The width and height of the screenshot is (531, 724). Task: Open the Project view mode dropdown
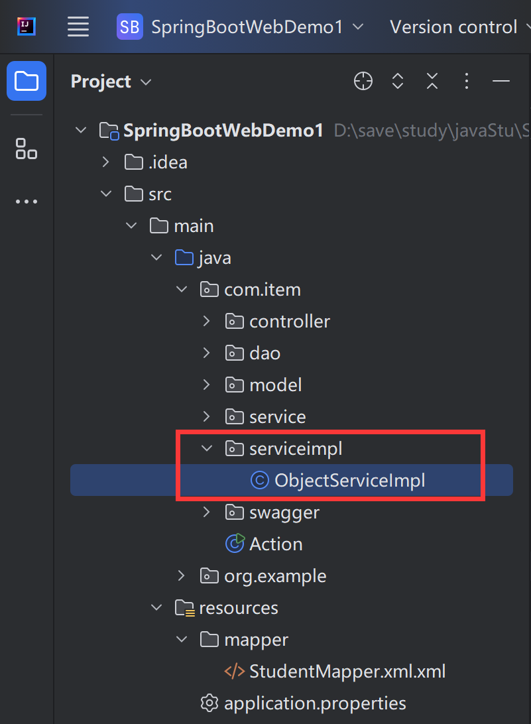point(111,82)
